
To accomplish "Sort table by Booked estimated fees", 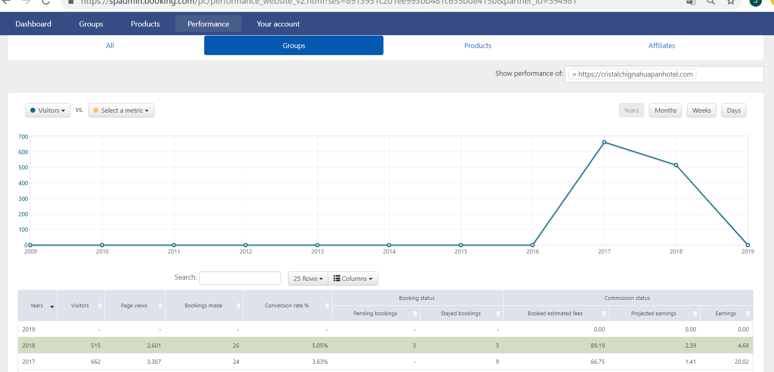I will tap(556, 313).
